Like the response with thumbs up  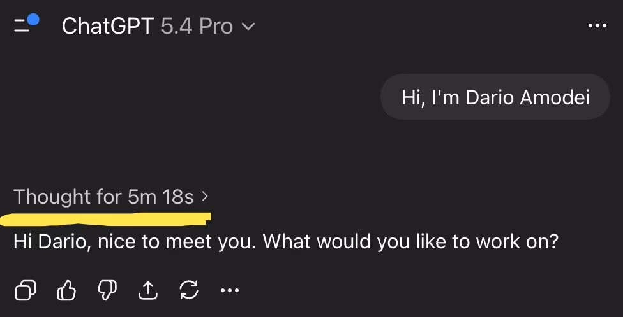66,291
